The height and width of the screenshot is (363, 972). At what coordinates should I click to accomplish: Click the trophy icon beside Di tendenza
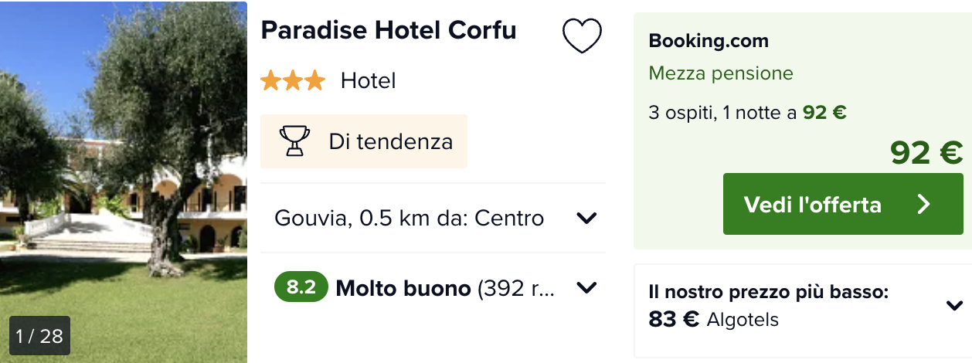tap(294, 141)
